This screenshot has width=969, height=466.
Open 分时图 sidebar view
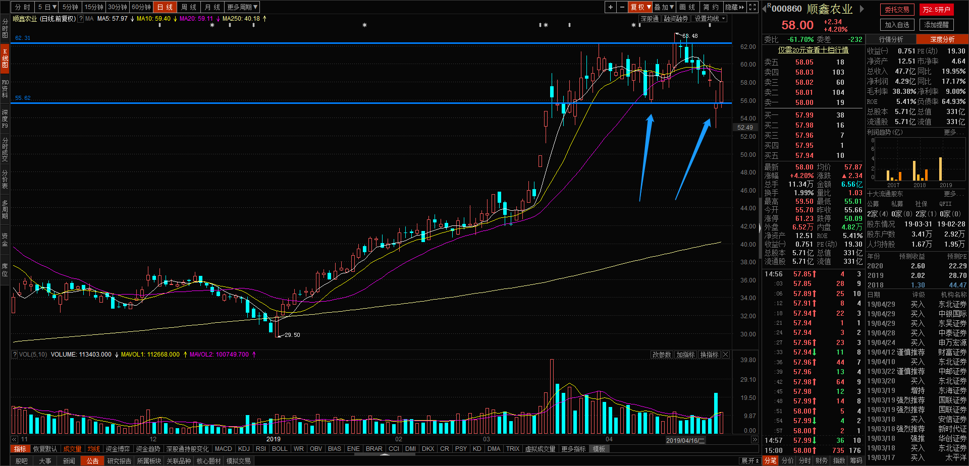pyautogui.click(x=5, y=29)
